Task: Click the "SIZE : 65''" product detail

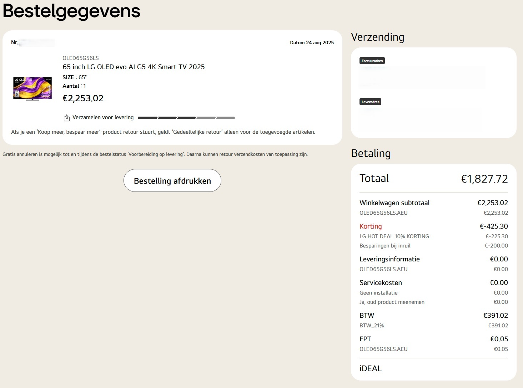Action: point(75,77)
